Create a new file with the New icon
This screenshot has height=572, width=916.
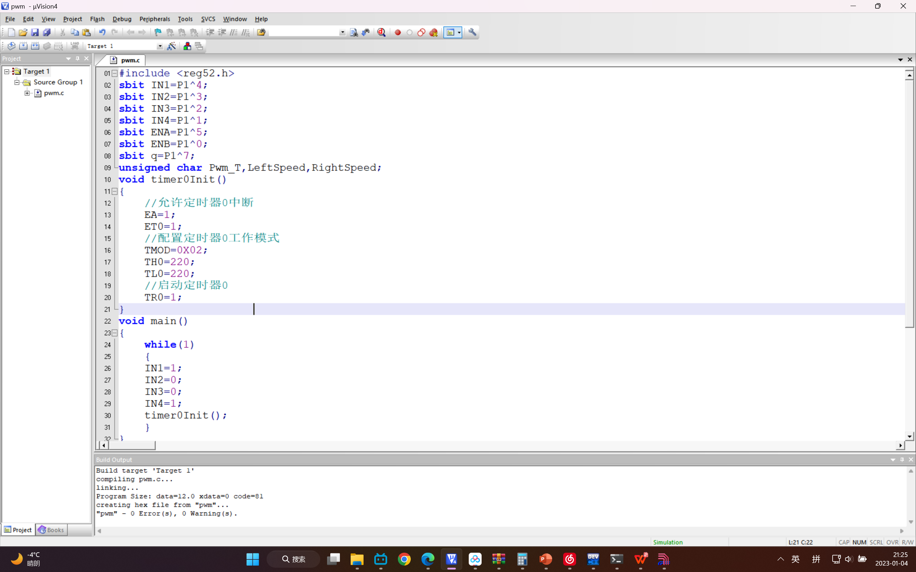pyautogui.click(x=11, y=33)
